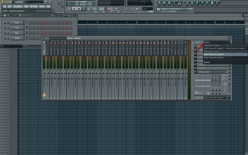Click the keyboard editor icon in step sequencer
The height and width of the screenshot is (155, 248).
(x=70, y=15)
